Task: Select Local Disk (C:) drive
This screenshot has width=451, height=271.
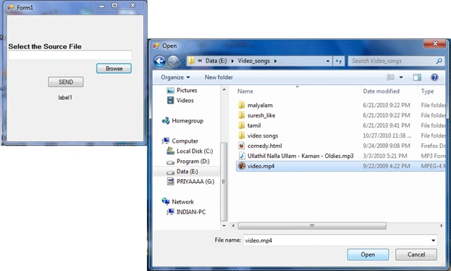Action: click(195, 151)
